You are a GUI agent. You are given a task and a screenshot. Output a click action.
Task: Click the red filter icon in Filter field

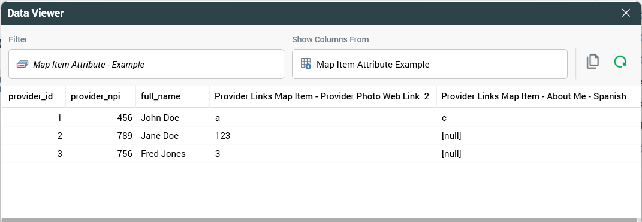(23, 64)
